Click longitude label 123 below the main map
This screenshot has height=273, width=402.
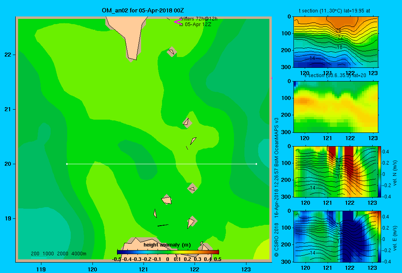click(246, 269)
